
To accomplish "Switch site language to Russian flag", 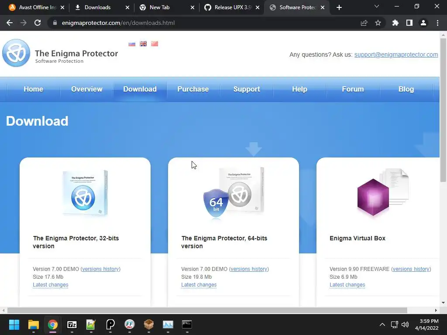I will 132,44.
